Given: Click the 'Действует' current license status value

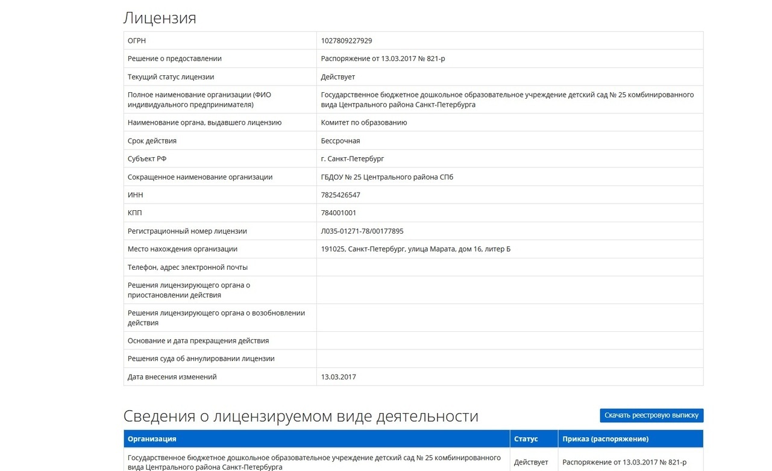Looking at the screenshot, I should pos(337,76).
